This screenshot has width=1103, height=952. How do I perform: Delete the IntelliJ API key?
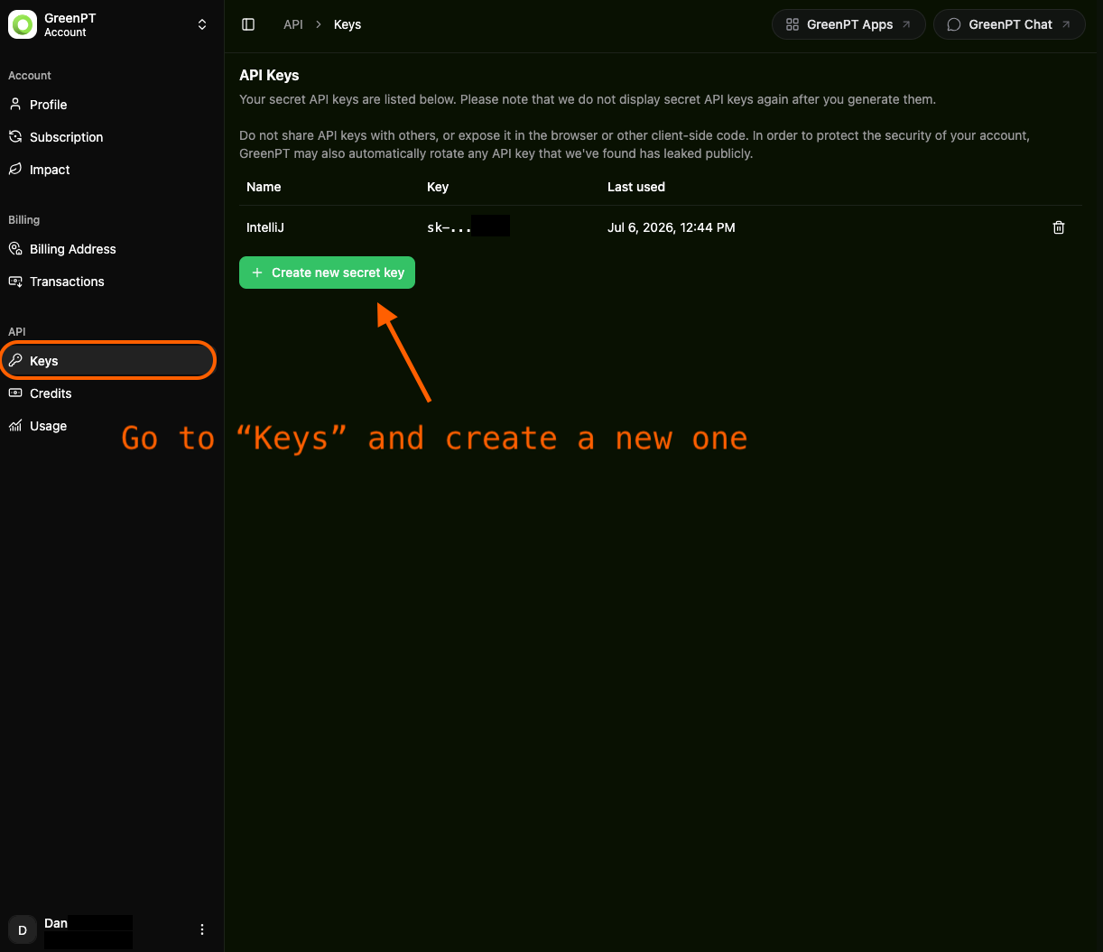1059,227
